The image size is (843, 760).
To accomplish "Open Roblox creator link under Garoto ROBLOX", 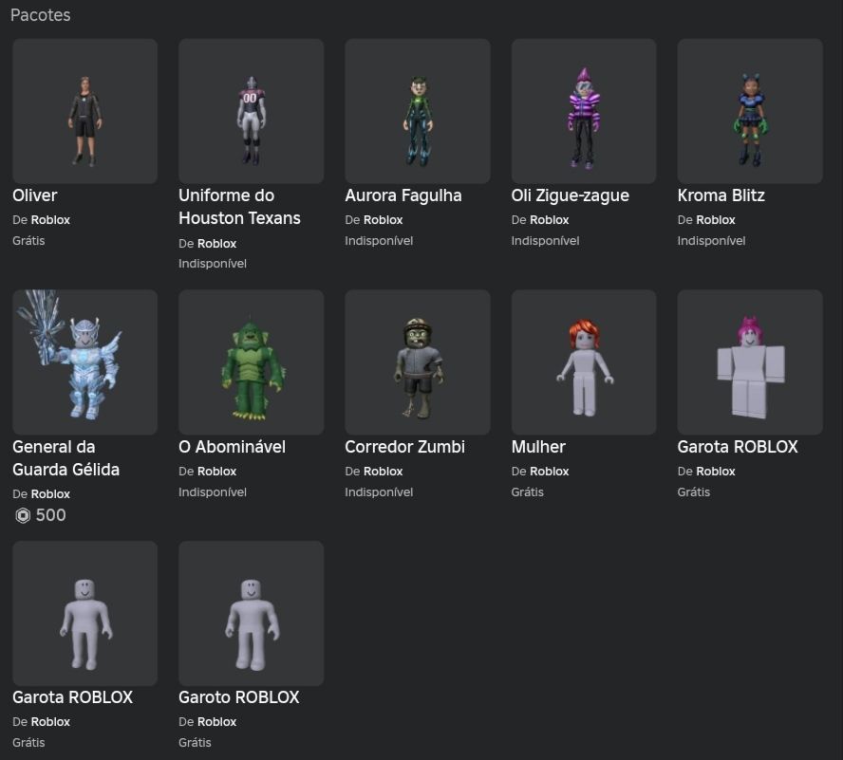I will pyautogui.click(x=216, y=722).
